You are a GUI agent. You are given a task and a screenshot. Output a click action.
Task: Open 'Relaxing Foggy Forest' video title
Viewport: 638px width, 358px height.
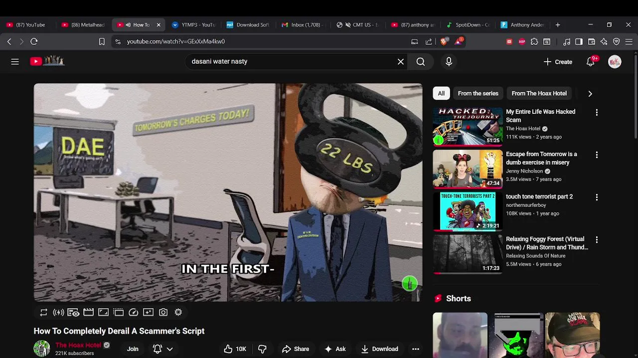[547, 243]
